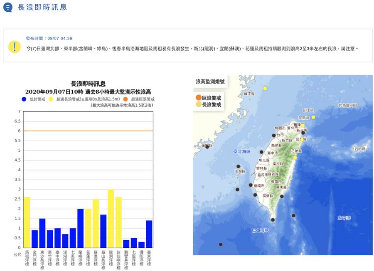The height and width of the screenshot is (271, 374).
Task: Click the black buoy marker at 新北市
Action: click(303, 133)
